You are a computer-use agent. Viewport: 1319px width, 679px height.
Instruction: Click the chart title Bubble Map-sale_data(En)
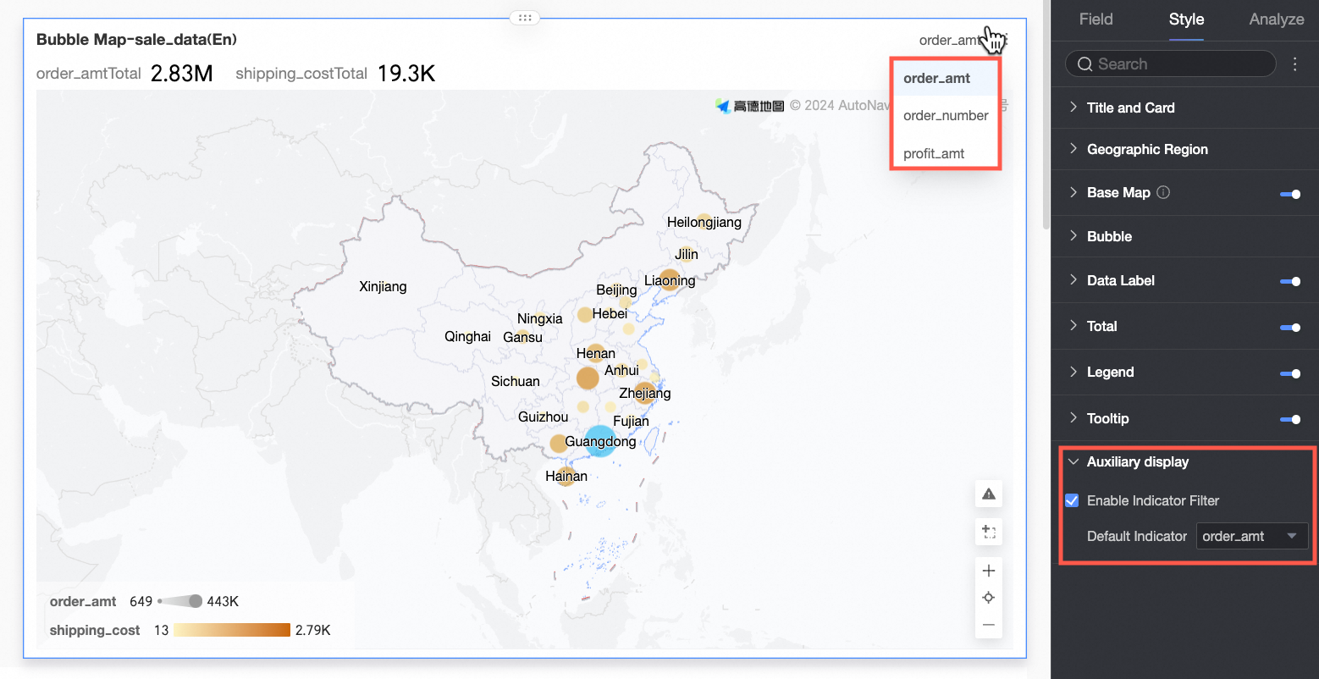click(136, 40)
